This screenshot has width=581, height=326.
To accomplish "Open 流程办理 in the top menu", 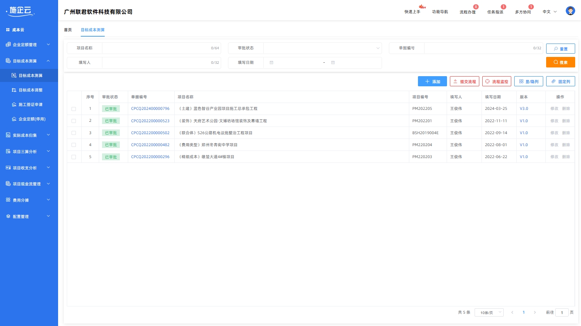I will click(x=467, y=12).
